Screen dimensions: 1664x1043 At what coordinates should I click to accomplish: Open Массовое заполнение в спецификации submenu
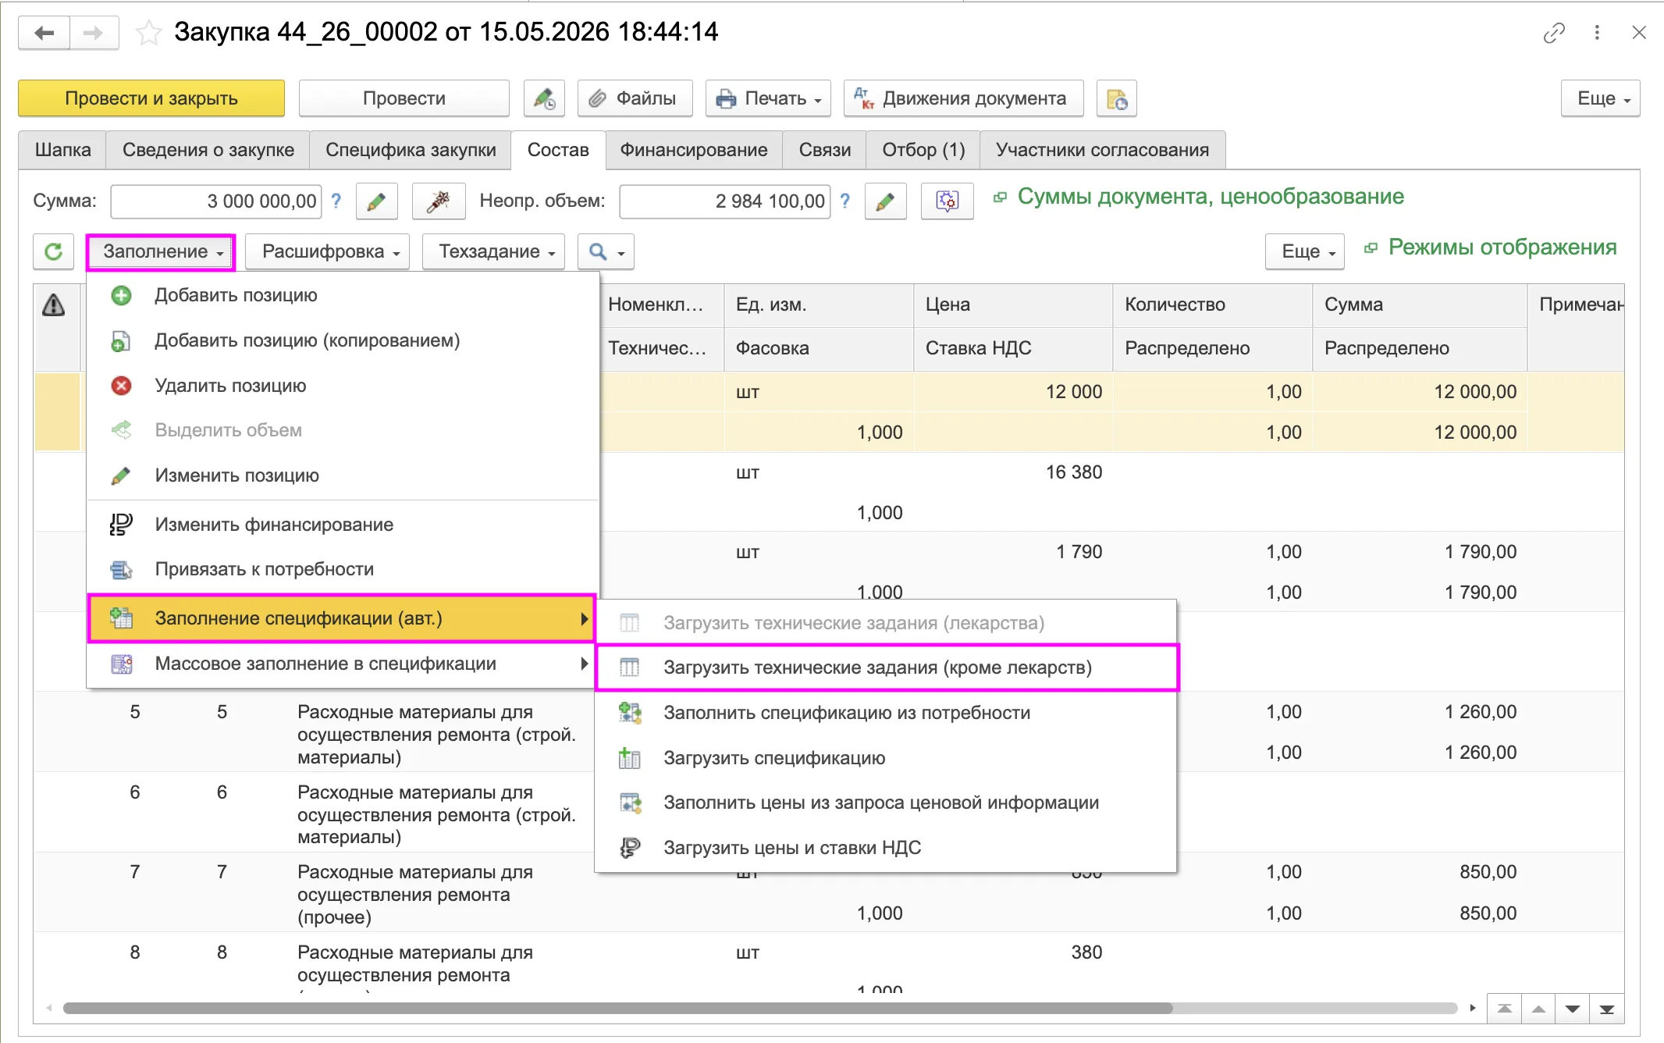(x=343, y=664)
